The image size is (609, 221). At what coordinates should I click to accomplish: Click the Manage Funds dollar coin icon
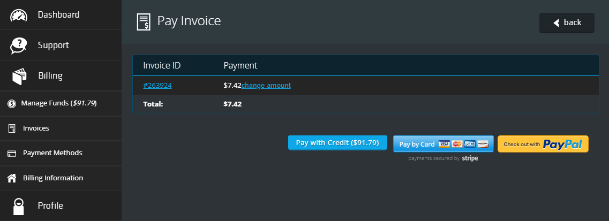pos(12,103)
